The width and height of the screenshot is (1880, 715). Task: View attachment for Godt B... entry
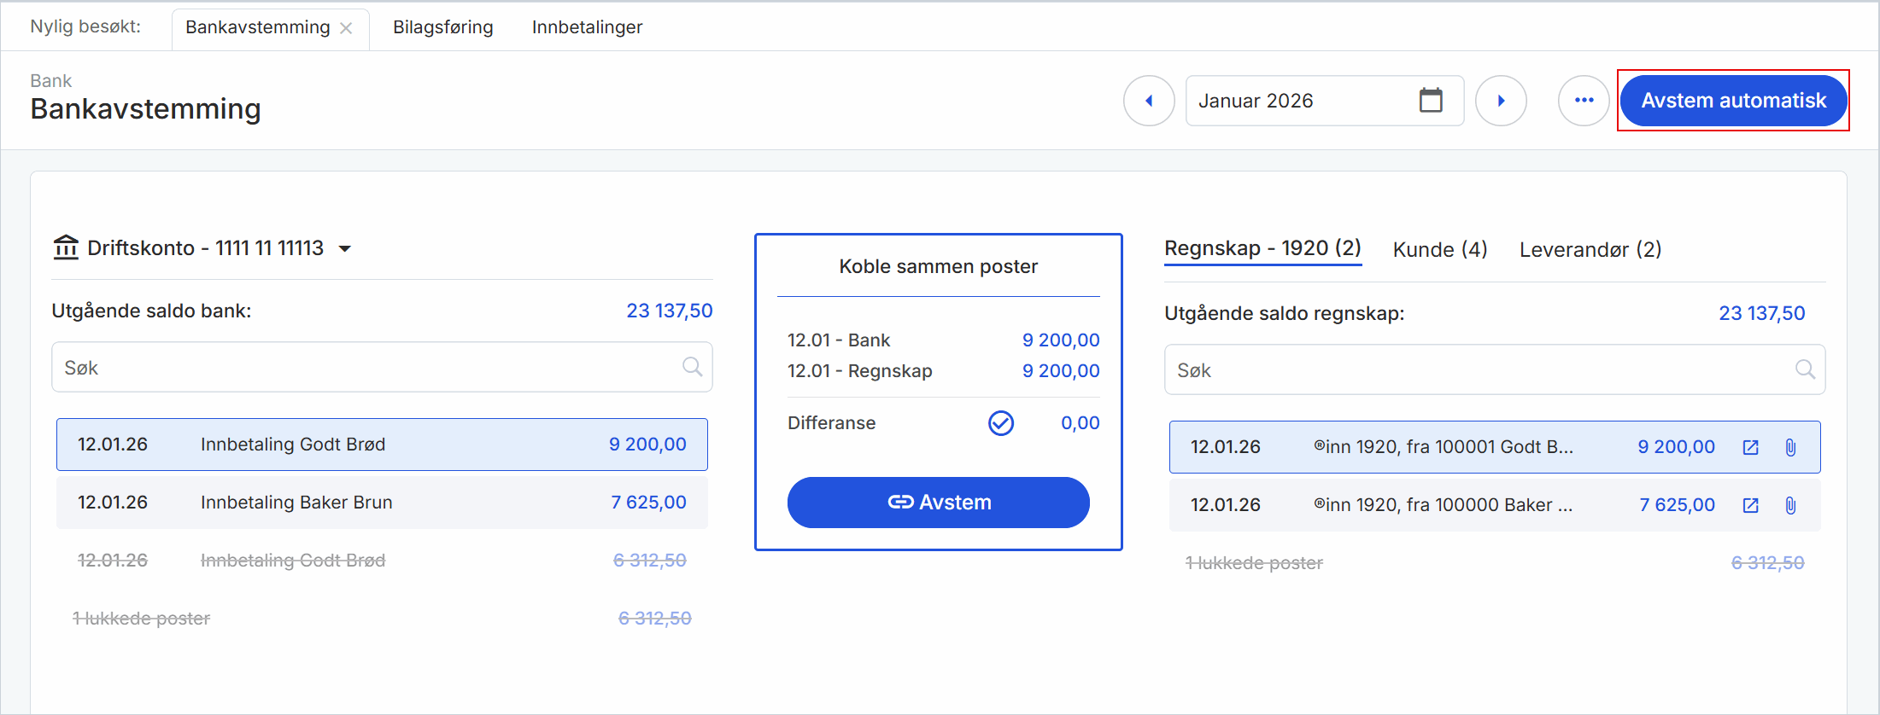pos(1790,447)
